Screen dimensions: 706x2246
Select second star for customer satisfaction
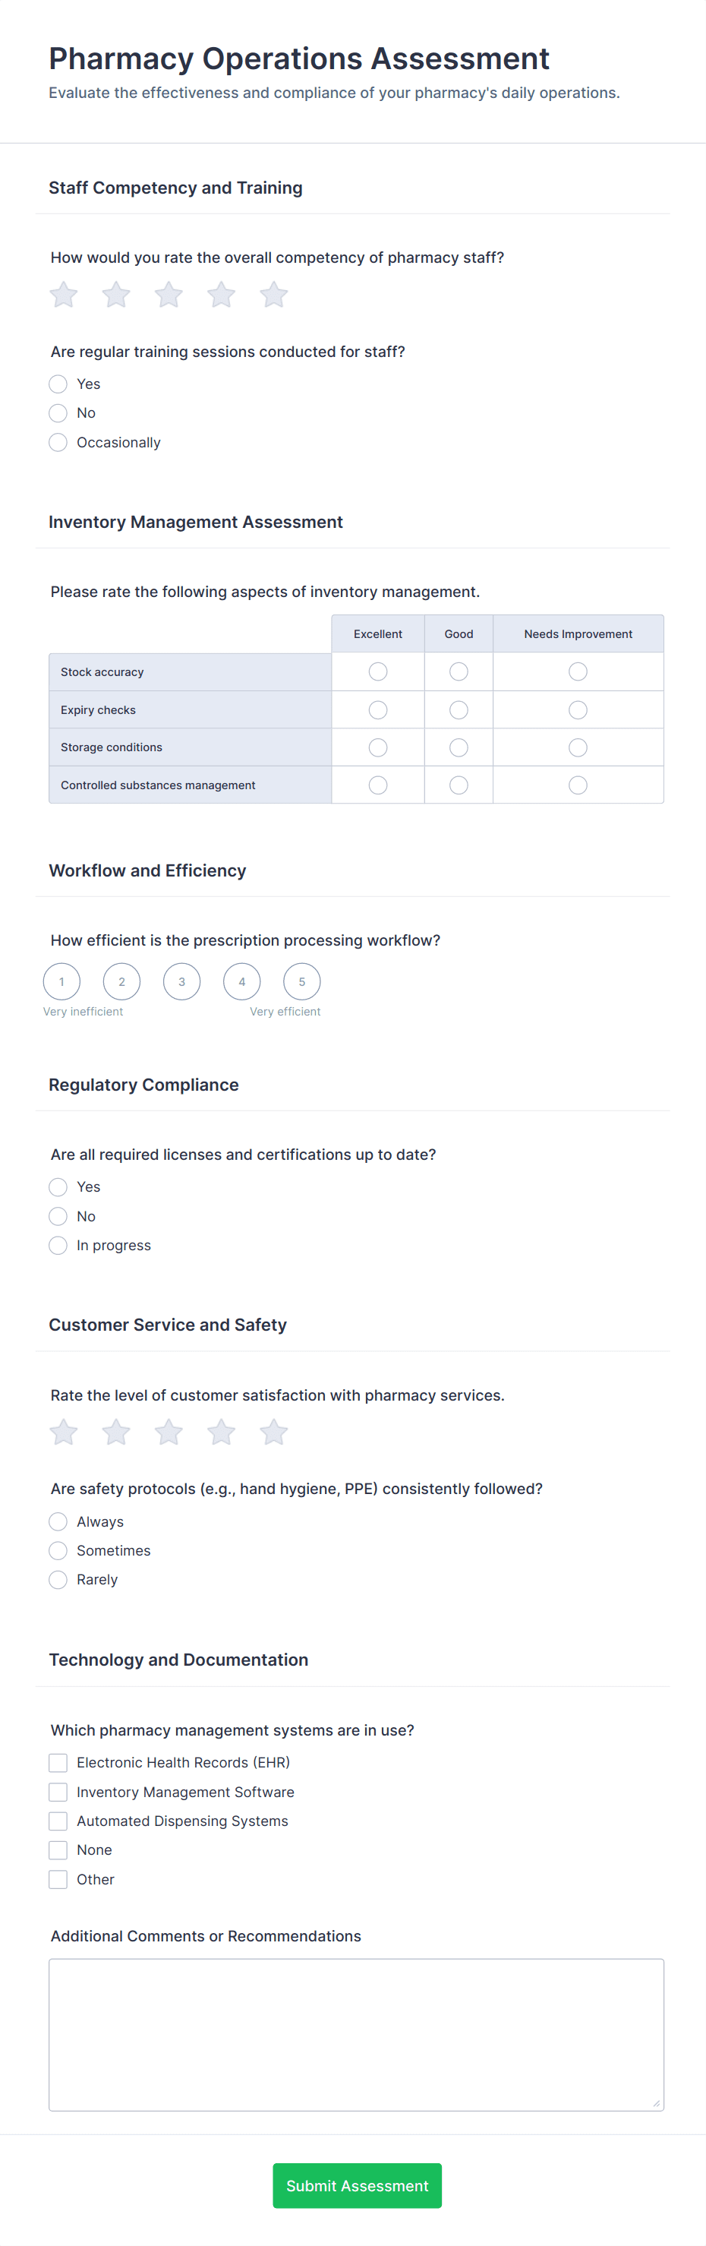click(116, 1432)
